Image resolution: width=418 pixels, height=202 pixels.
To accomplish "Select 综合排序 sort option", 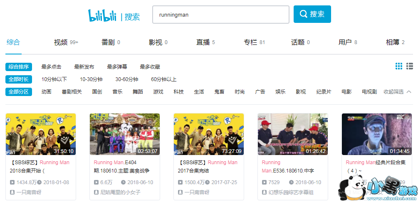I will [x=19, y=67].
